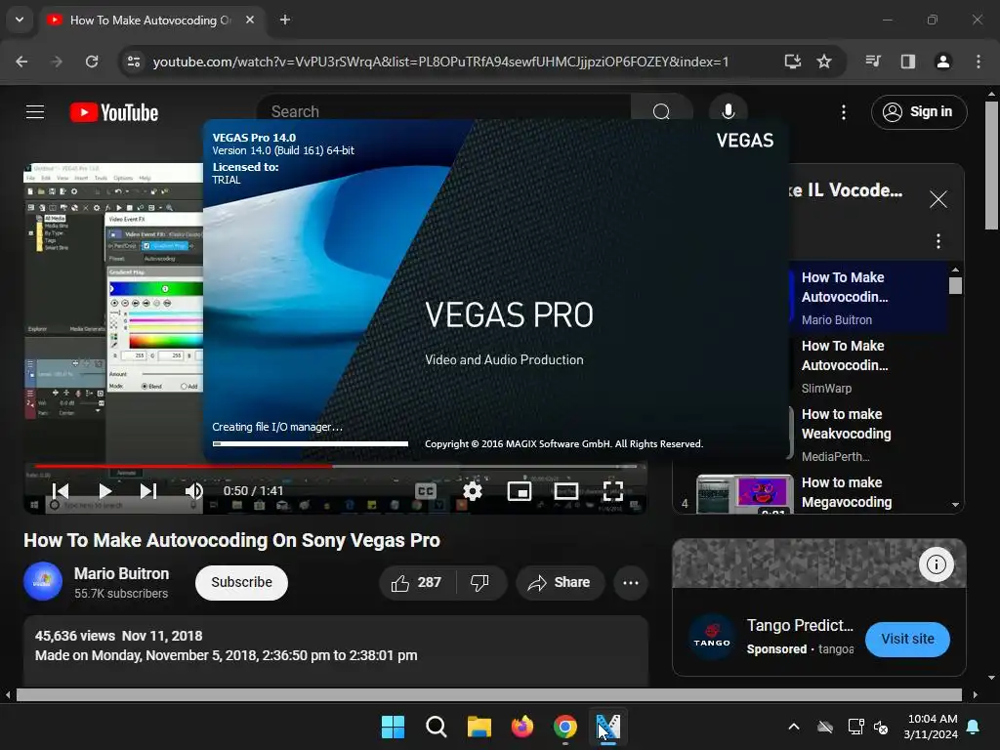The image size is (1000, 750).
Task: Subscribe to Mario Buitron channel
Action: [x=242, y=582]
